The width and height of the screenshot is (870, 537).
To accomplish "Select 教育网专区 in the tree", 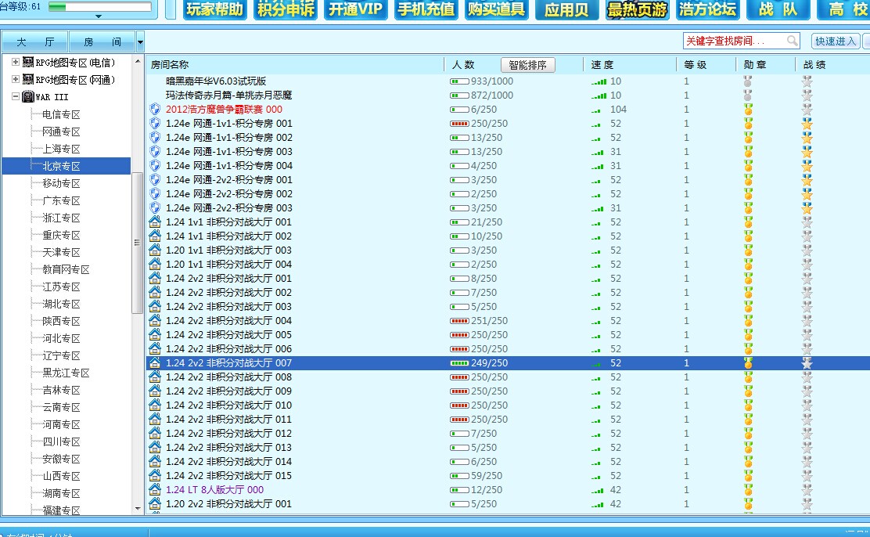I will click(66, 269).
